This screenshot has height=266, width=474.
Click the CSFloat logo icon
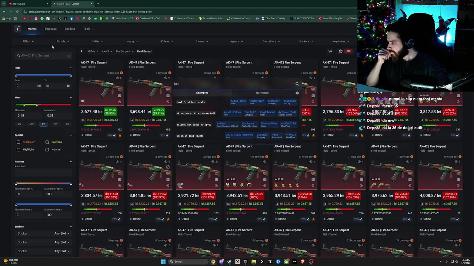pos(17,29)
